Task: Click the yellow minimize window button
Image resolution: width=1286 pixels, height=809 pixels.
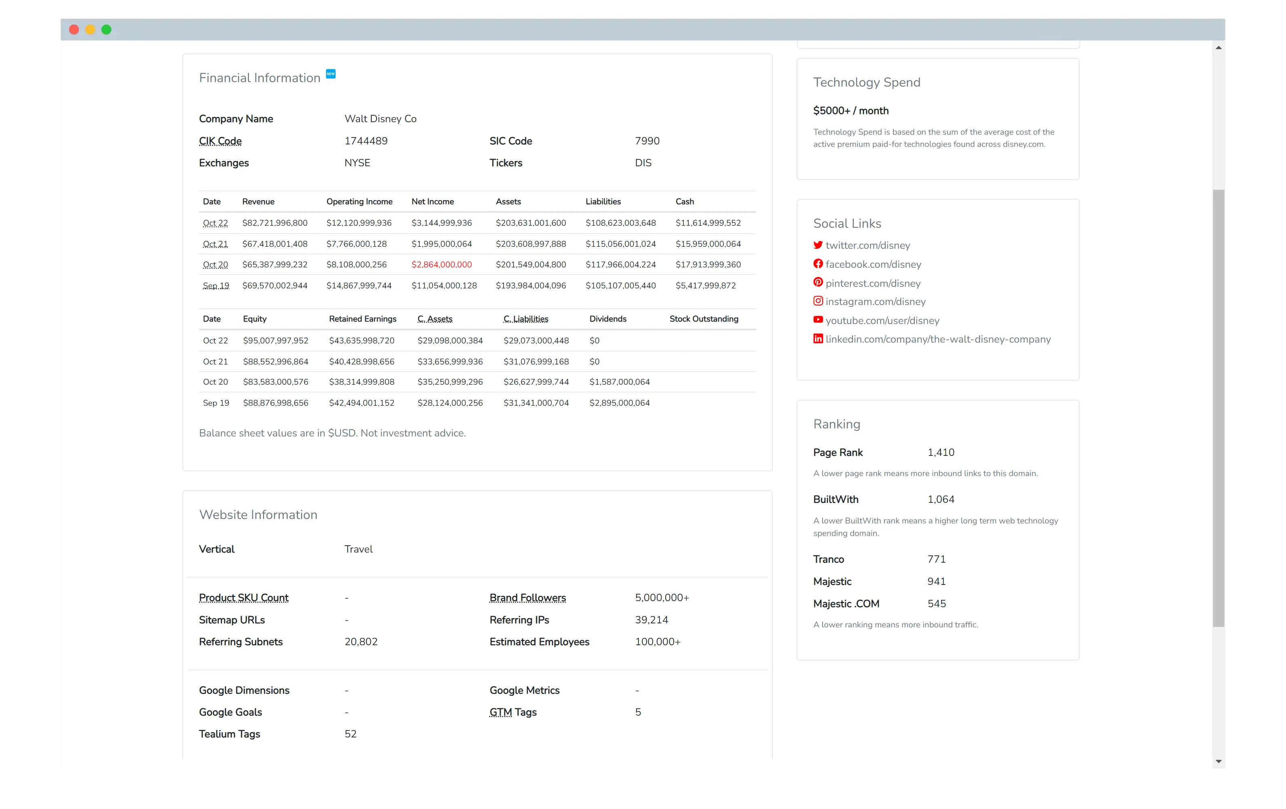Action: click(x=90, y=30)
